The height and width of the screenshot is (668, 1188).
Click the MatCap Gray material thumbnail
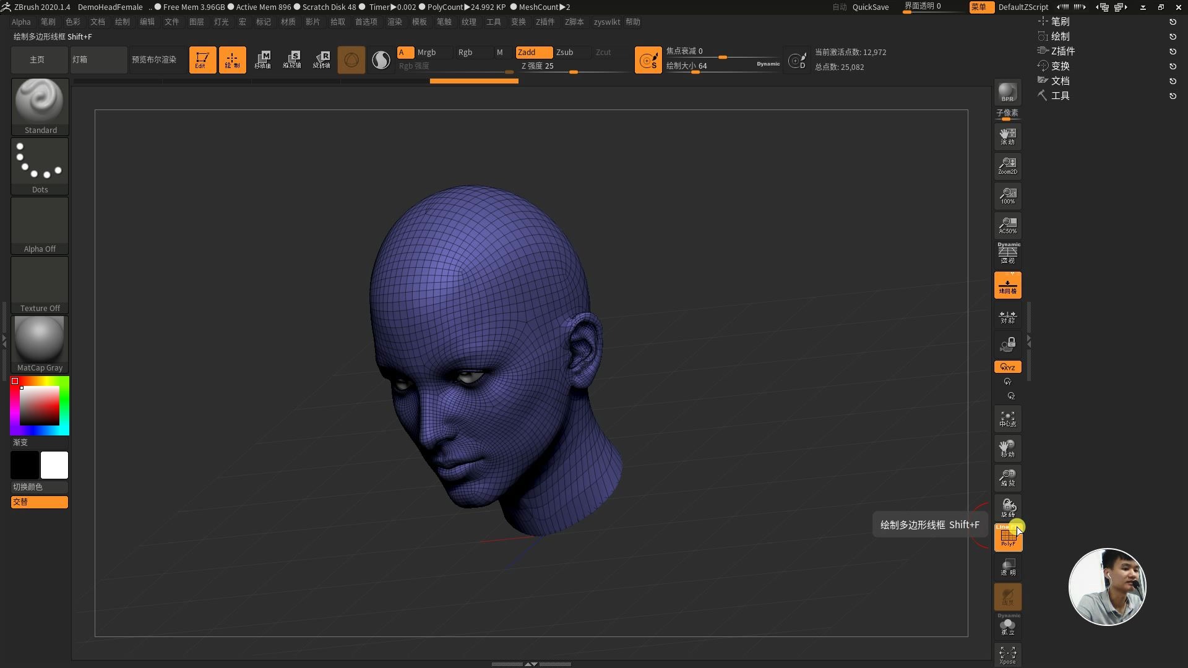coord(40,340)
